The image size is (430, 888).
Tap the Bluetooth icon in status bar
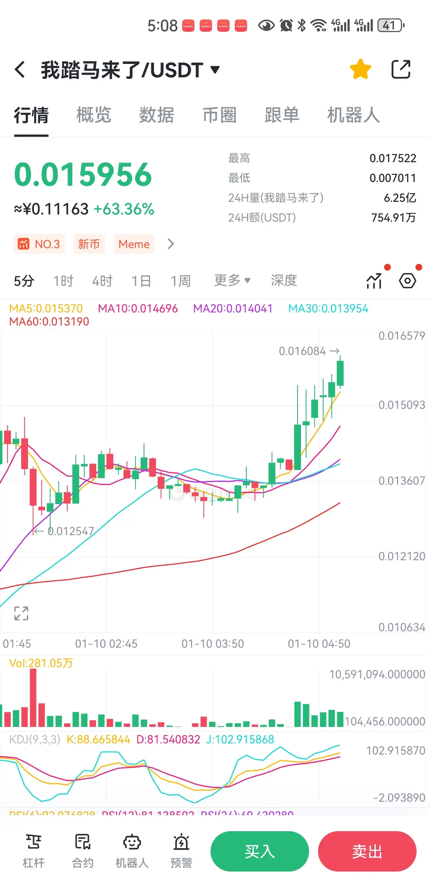coord(302,25)
